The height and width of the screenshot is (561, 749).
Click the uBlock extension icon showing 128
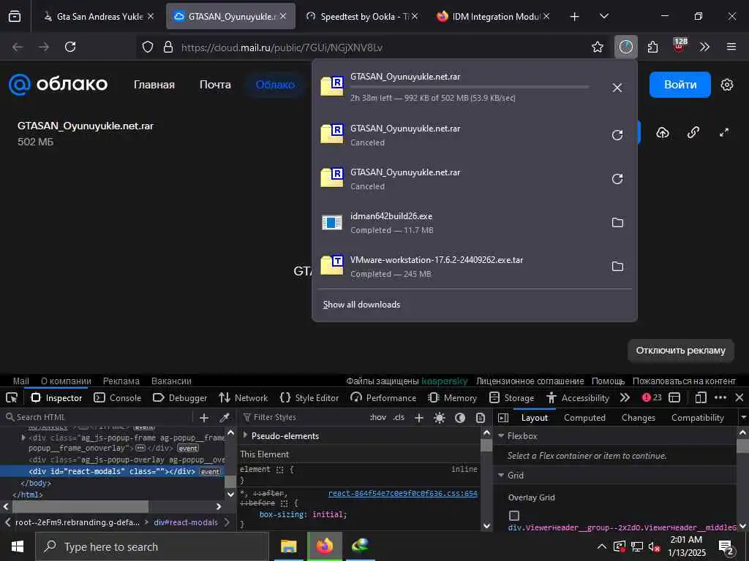(x=679, y=46)
